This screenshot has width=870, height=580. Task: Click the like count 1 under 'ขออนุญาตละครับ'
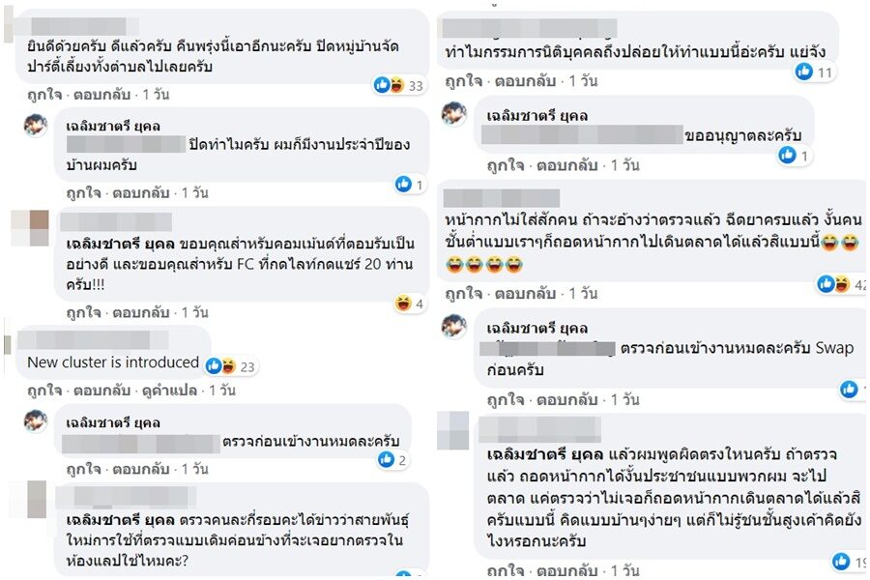pos(794,156)
